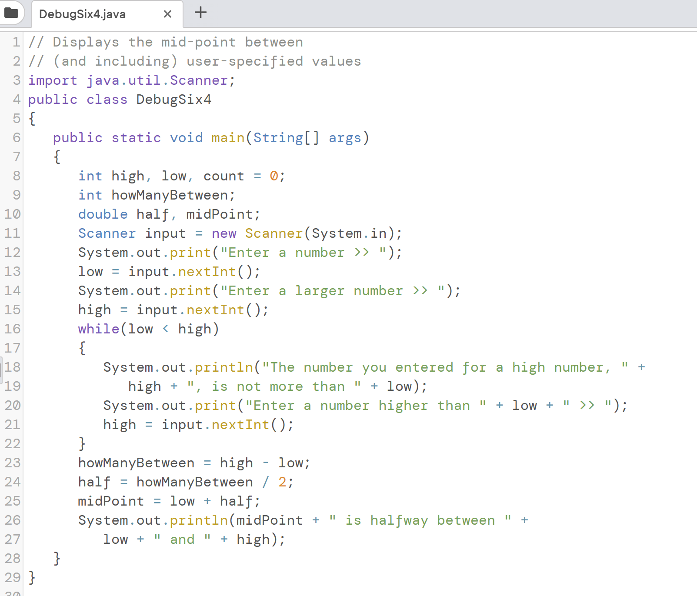This screenshot has height=596, width=697.
Task: Place cursor on the java.util.Scanner import
Action: coord(159,80)
